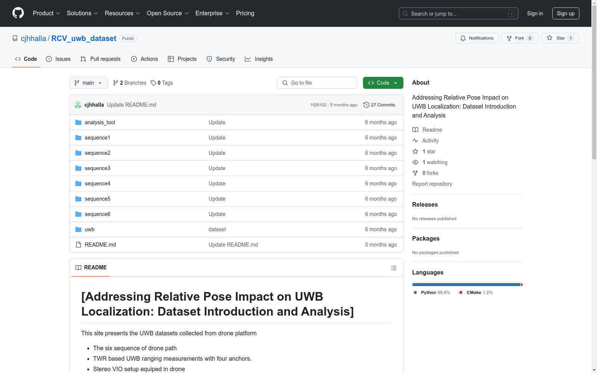Click the tag icon beside 0 Tags
The image size is (597, 373).
click(153, 83)
